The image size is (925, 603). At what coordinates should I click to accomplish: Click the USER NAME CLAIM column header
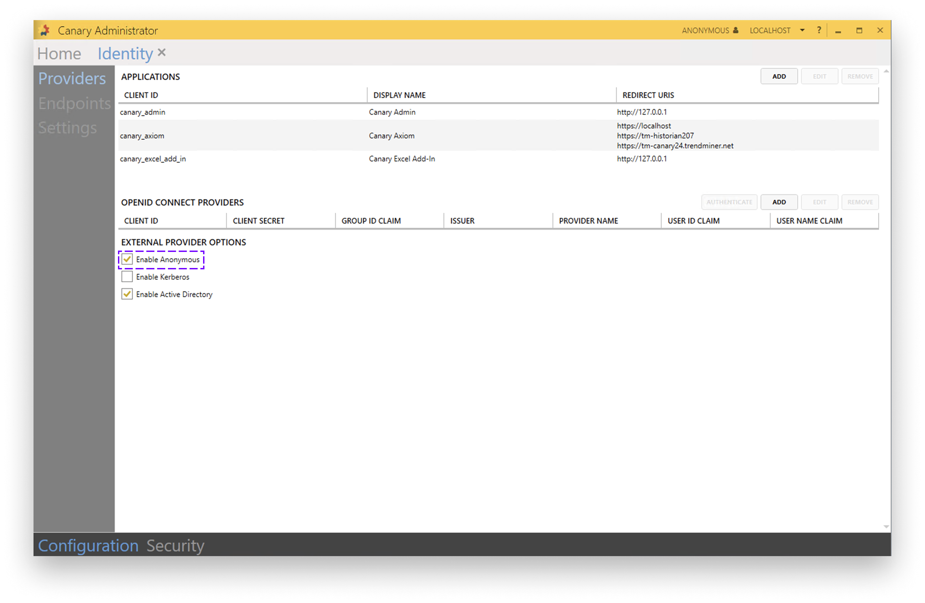[824, 221]
